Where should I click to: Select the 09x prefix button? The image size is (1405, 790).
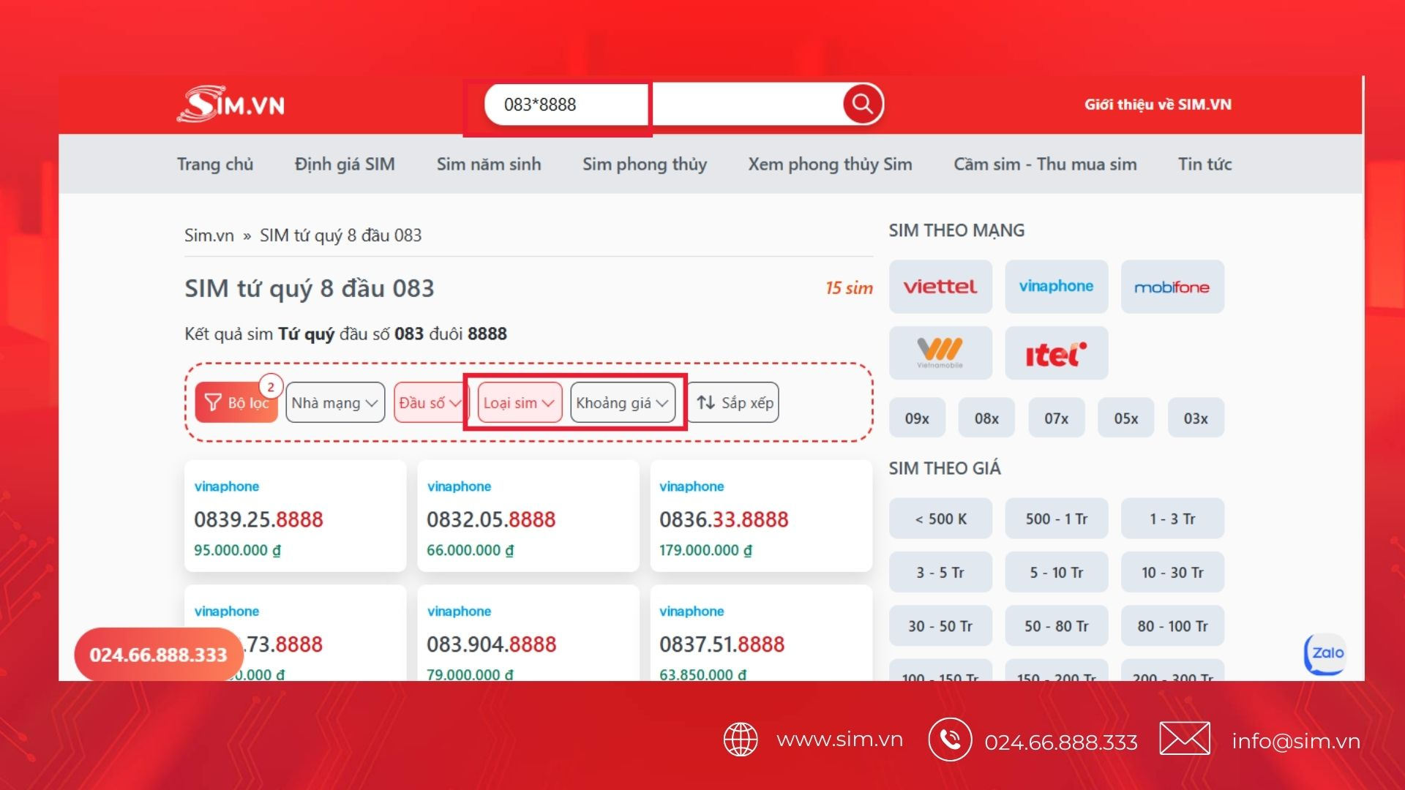coord(917,418)
